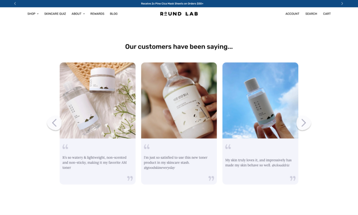Expand the Shop dropdown menu

click(33, 14)
